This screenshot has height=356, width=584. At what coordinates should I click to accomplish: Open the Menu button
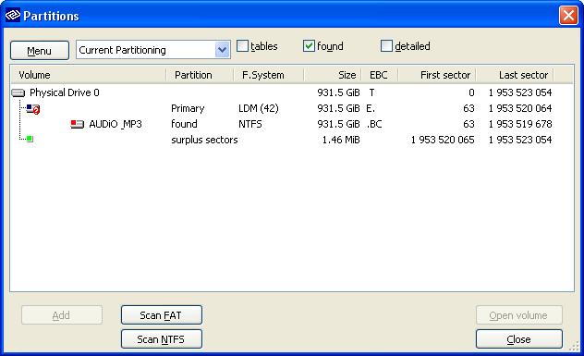[x=40, y=50]
